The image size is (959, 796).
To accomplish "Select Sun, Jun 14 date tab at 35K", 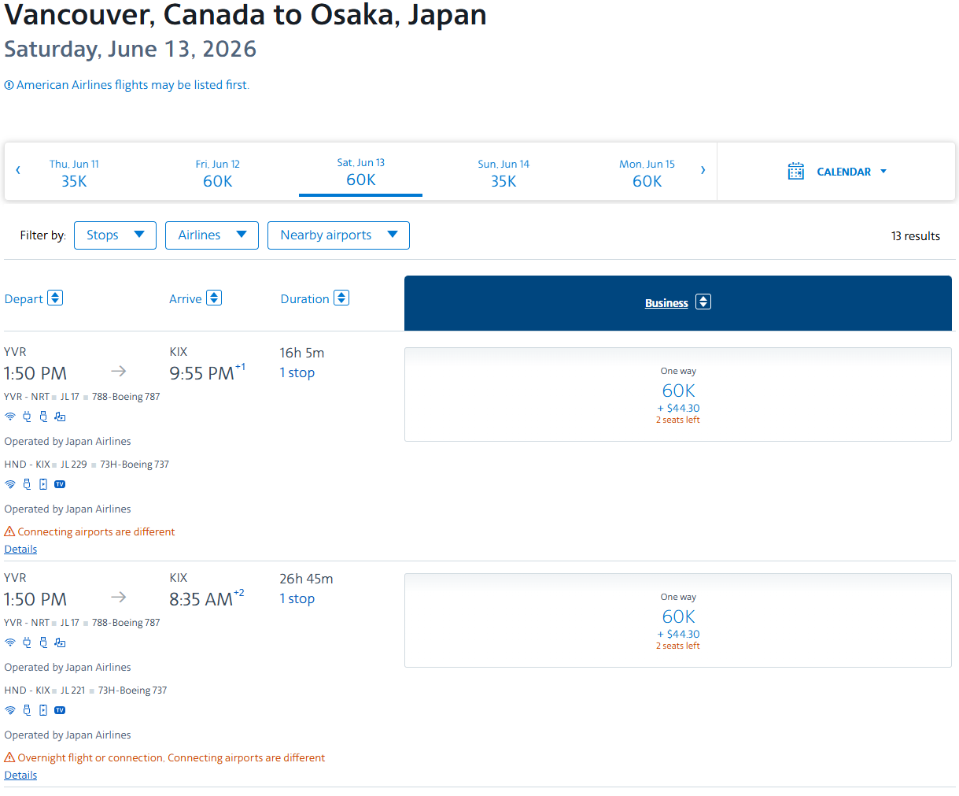I will 503,172.
